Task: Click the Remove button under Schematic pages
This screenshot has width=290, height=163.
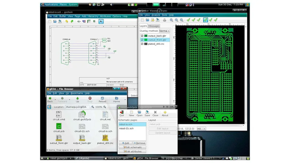Action: [139, 143]
